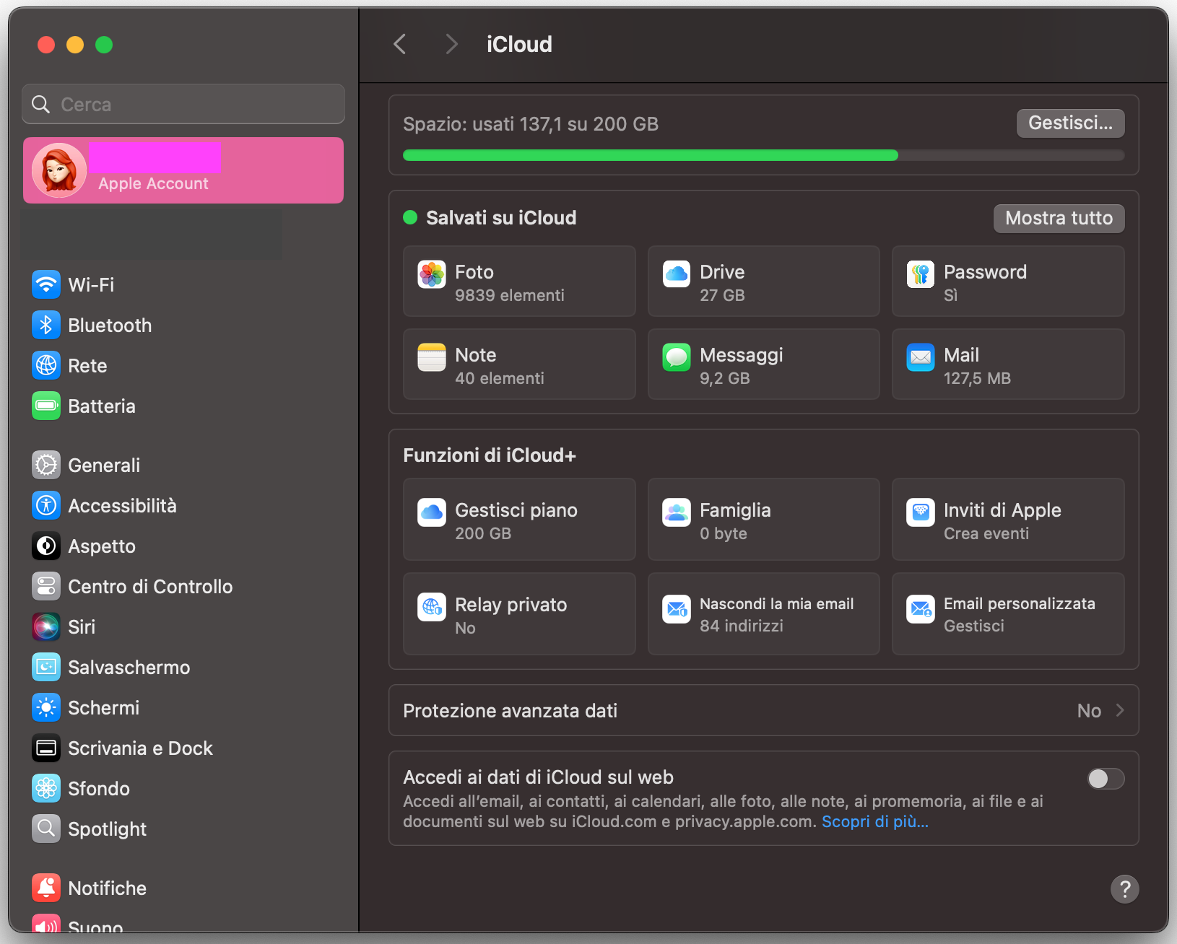This screenshot has height=944, width=1177.
Task: Expand Protezione avanzata dati row
Action: [x=763, y=710]
